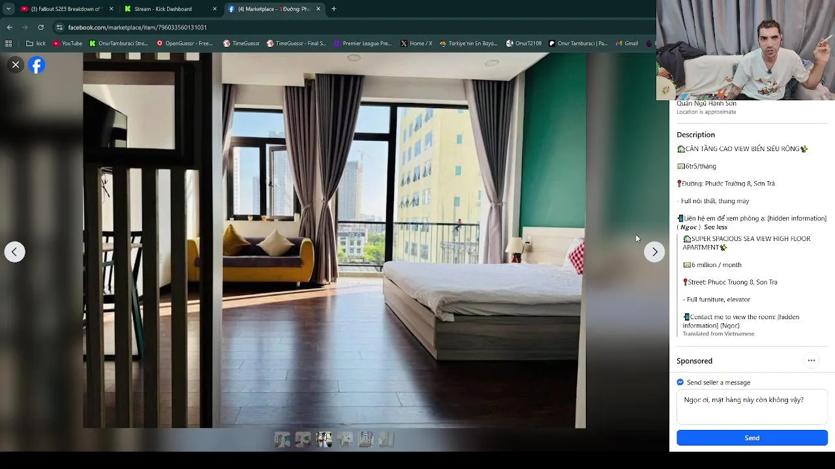Viewport: 835px width, 469px height.
Task: Close the Marketplace photo viewer
Action: 16,64
